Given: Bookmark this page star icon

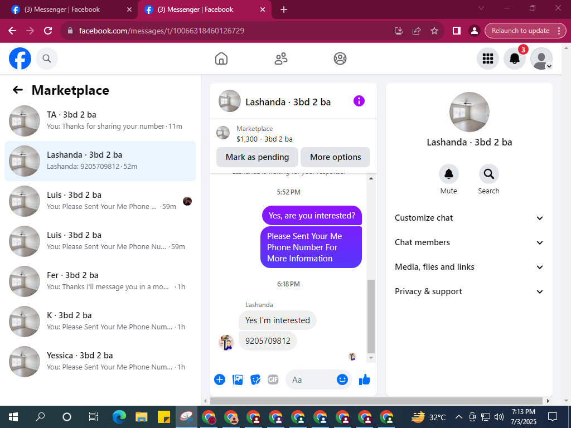Looking at the screenshot, I should [434, 31].
